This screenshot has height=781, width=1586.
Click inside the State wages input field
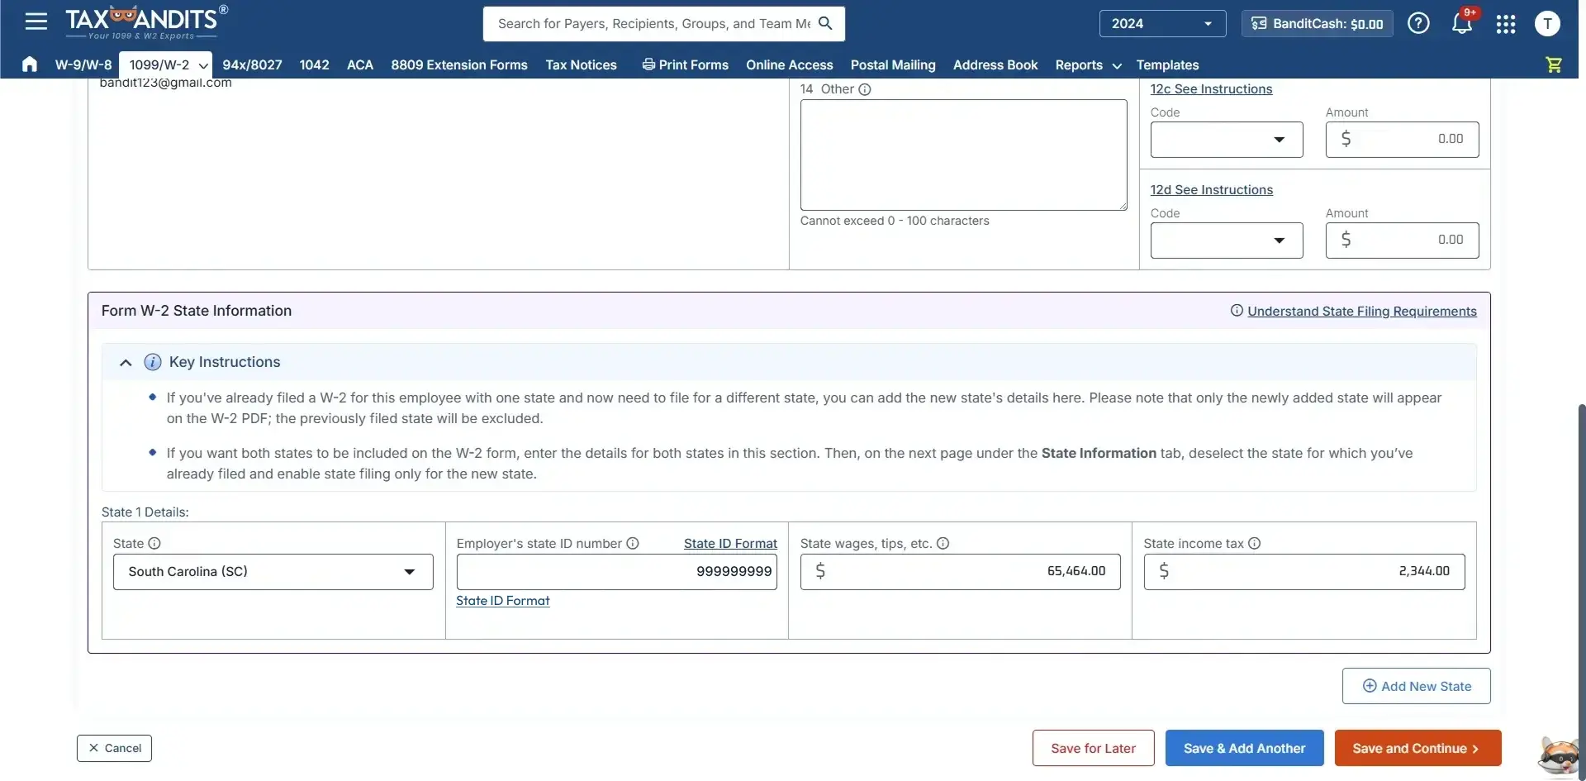click(958, 571)
